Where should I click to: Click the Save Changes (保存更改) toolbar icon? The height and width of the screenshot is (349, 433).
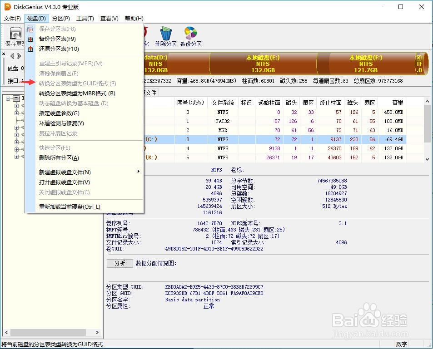(15, 37)
